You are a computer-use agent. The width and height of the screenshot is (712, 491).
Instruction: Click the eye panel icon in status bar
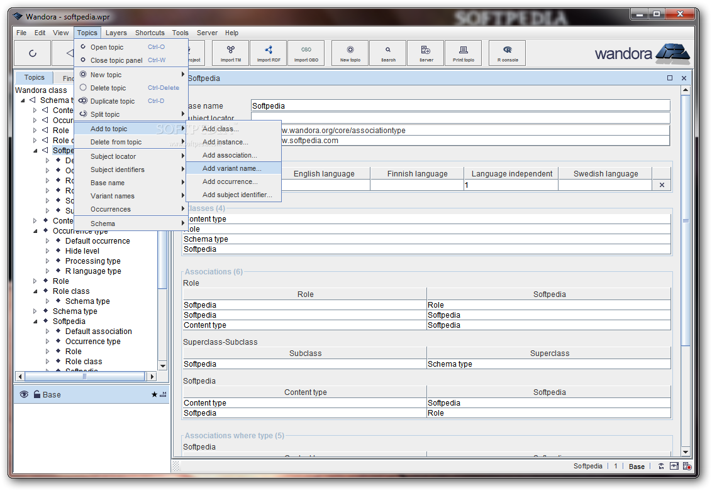[674, 466]
